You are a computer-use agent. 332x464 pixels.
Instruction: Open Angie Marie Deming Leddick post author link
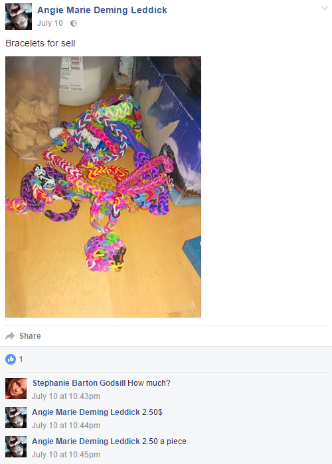pos(102,10)
